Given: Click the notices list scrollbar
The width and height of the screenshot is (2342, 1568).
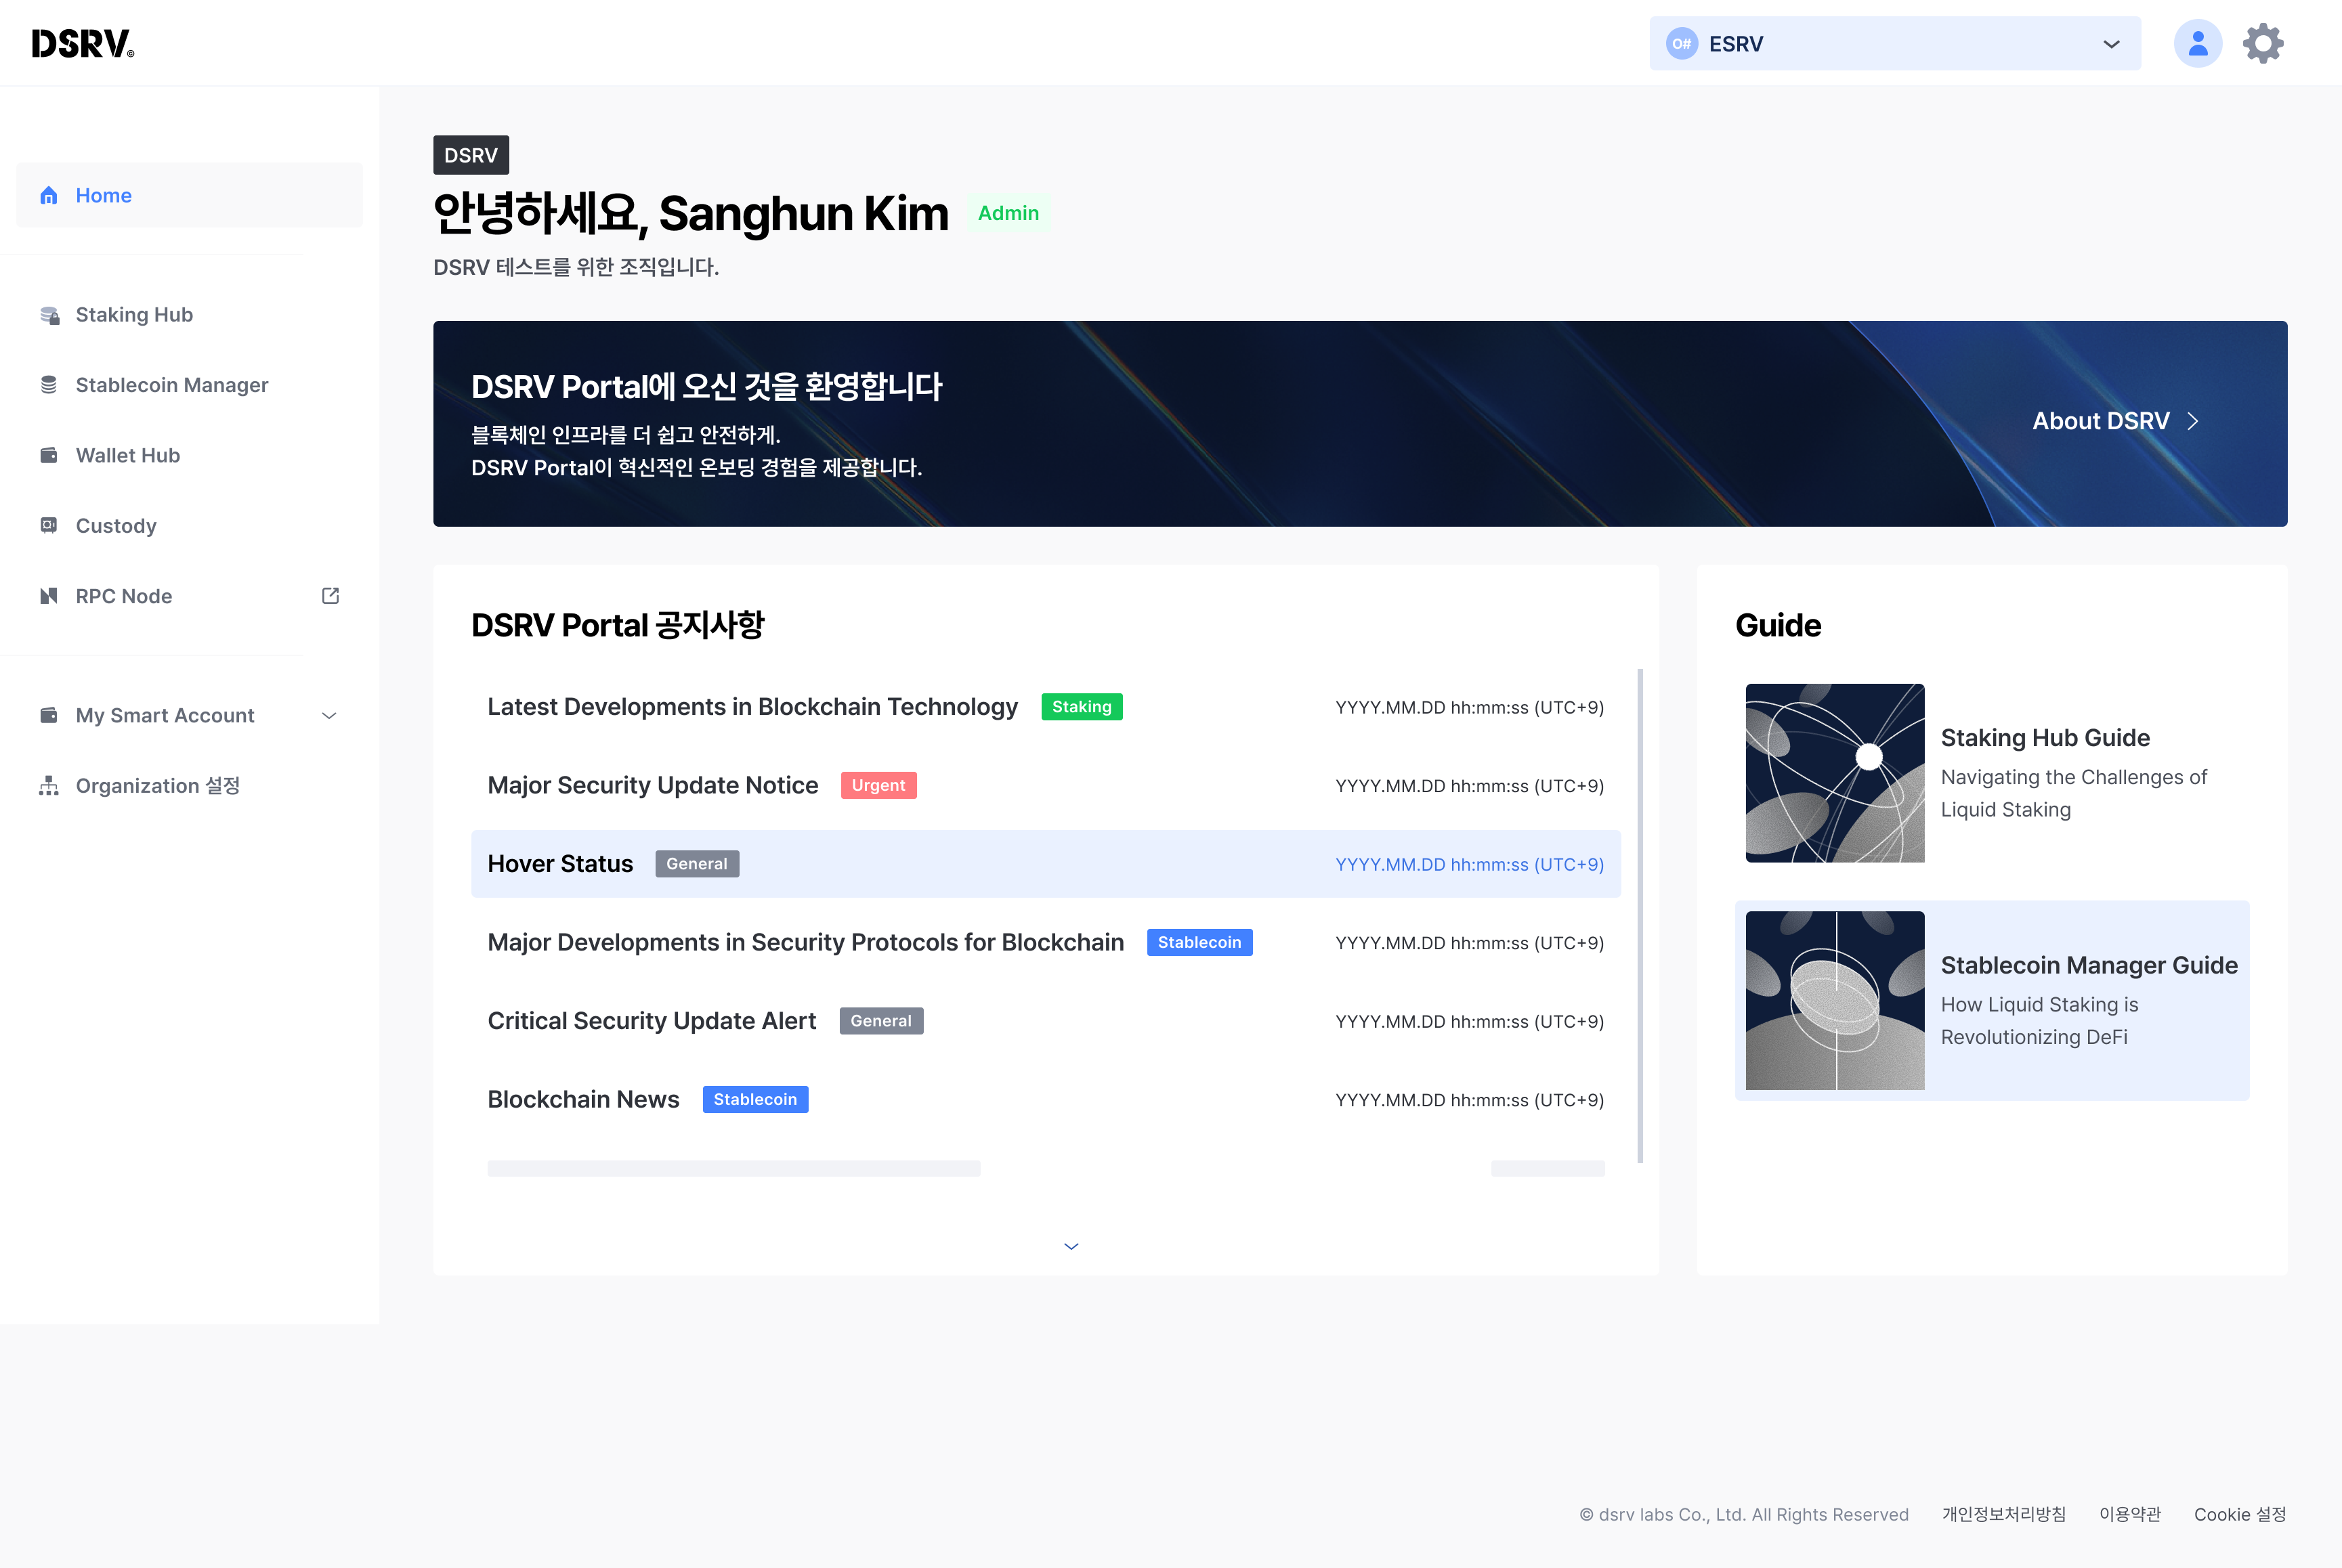Looking at the screenshot, I should coord(1640,915).
